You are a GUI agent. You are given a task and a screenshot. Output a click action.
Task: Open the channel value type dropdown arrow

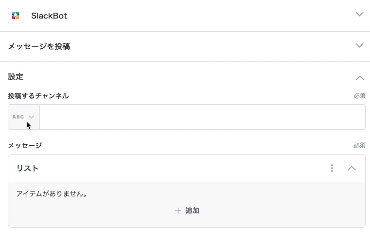pyautogui.click(x=32, y=117)
